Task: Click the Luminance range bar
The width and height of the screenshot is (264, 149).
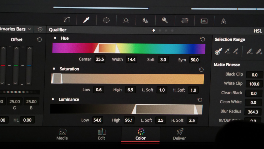Action: [x=127, y=109]
